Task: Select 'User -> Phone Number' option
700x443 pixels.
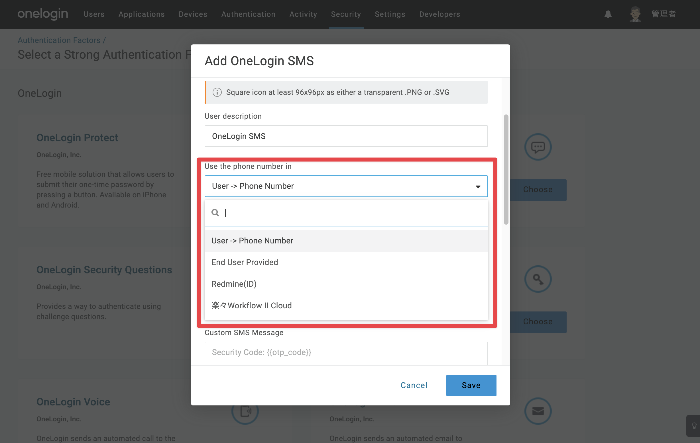Action: pyautogui.click(x=346, y=241)
